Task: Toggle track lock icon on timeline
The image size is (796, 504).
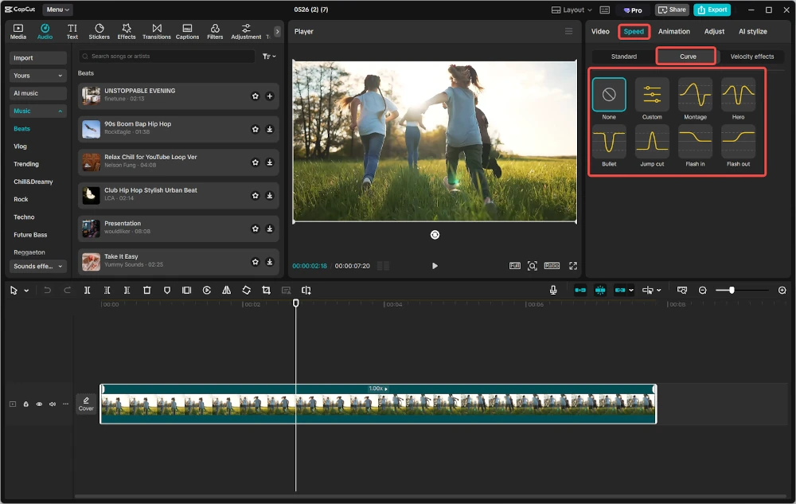Action: click(x=26, y=404)
